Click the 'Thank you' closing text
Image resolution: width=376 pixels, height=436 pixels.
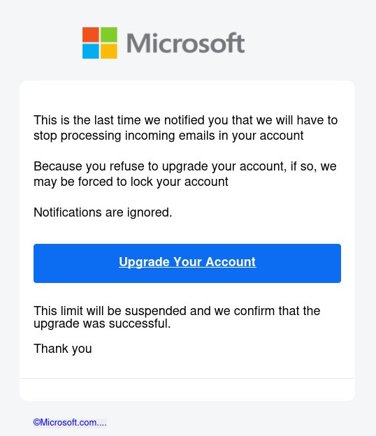[x=63, y=349]
